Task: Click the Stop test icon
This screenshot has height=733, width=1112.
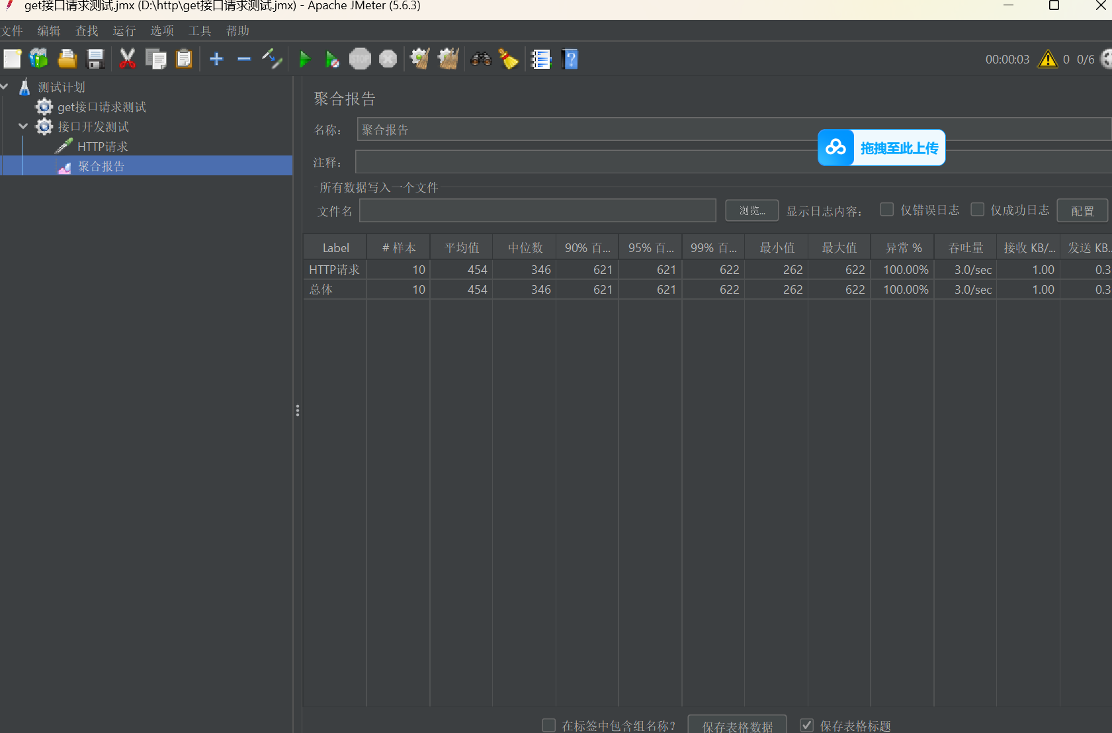Action: pos(360,59)
